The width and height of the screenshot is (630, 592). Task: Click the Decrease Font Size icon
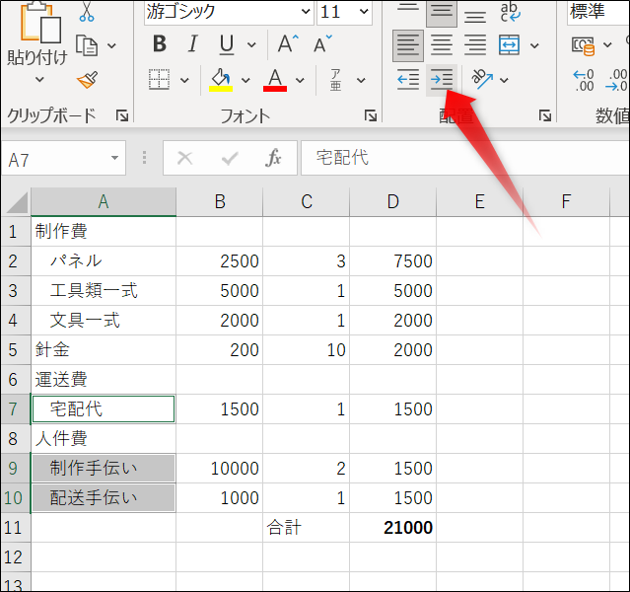coord(322,43)
